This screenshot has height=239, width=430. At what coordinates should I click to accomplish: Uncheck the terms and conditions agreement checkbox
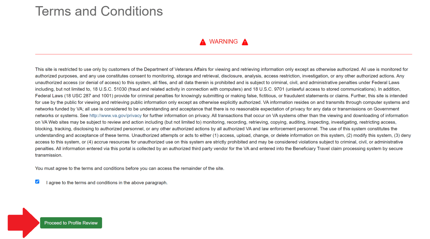[x=37, y=181]
